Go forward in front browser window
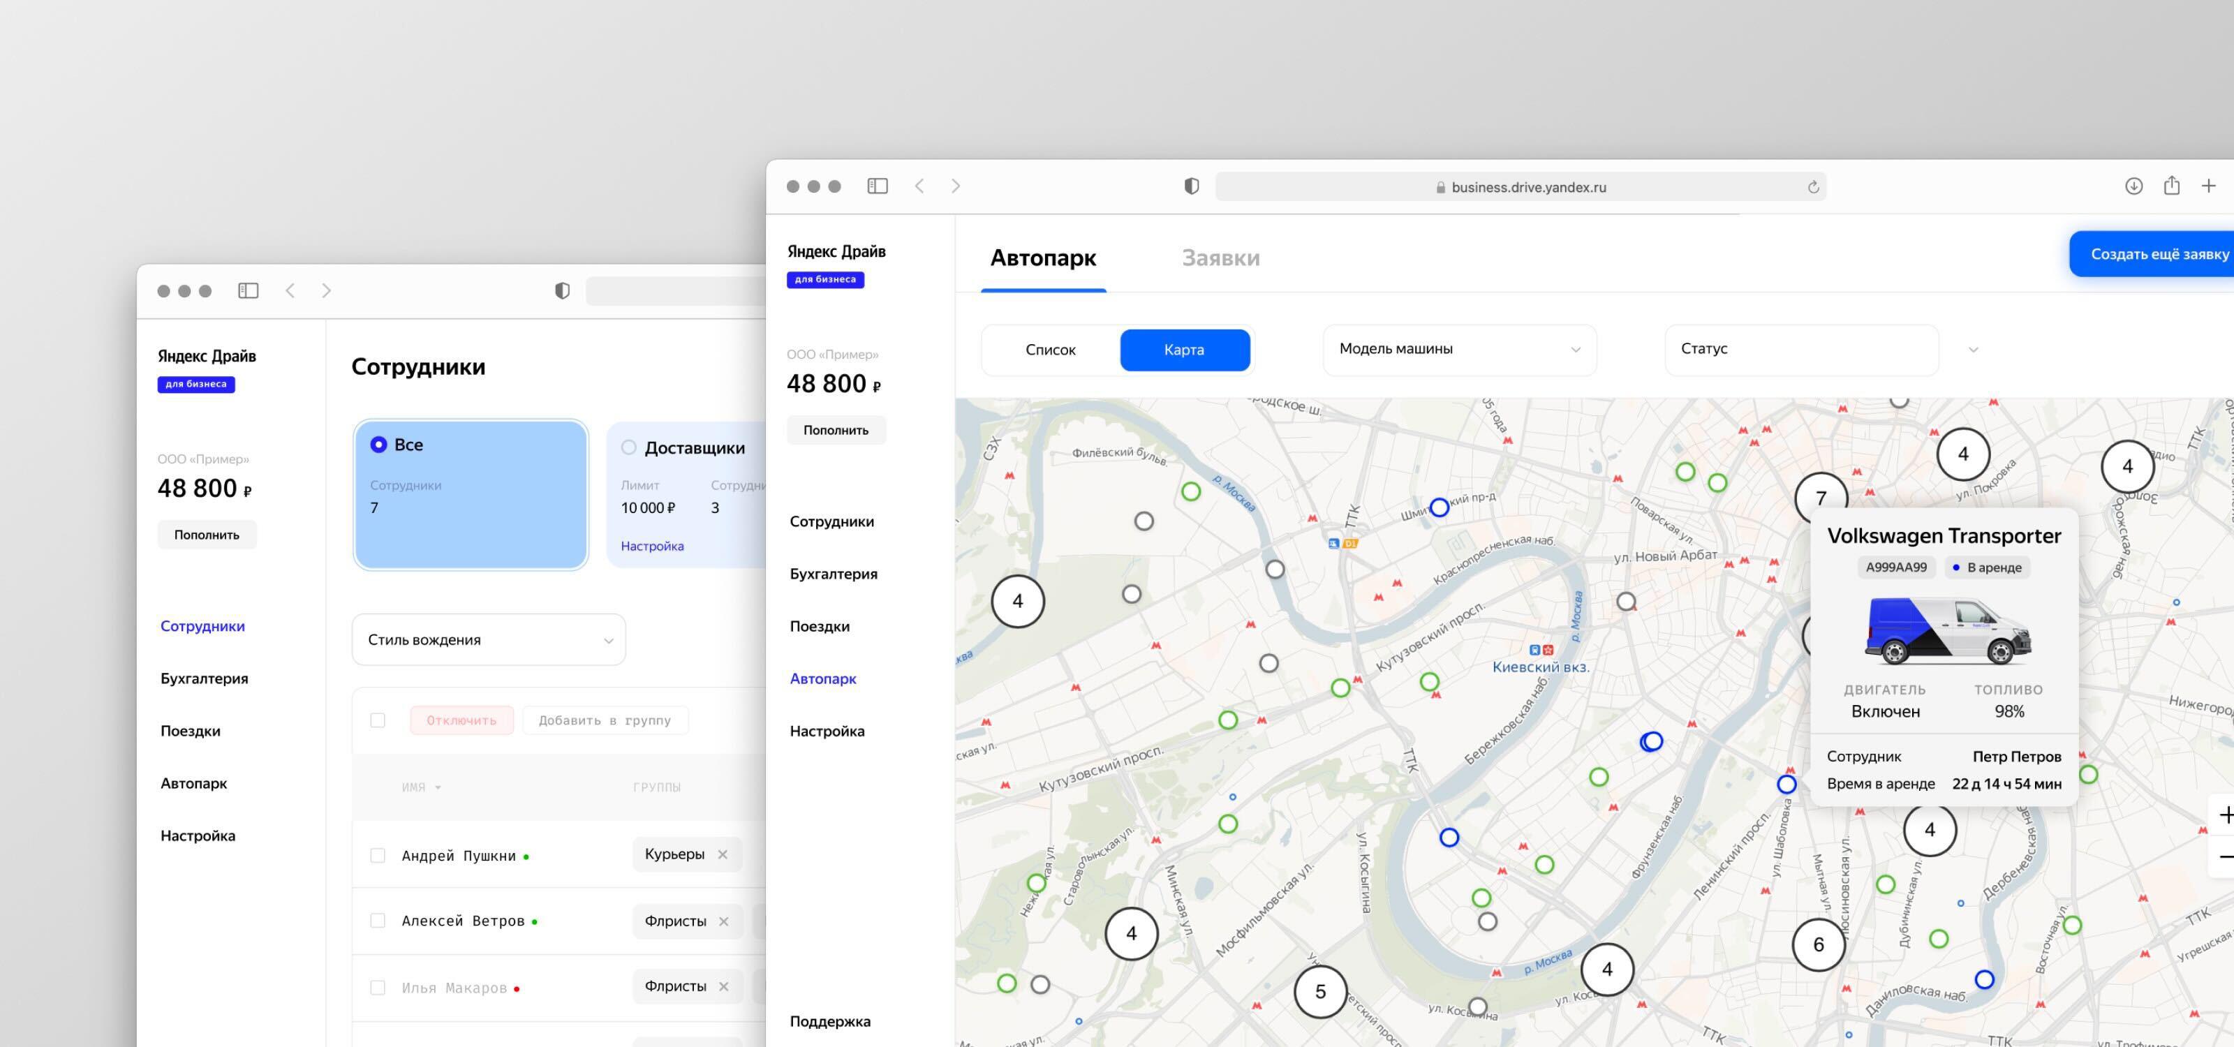The width and height of the screenshot is (2234, 1047). [956, 186]
